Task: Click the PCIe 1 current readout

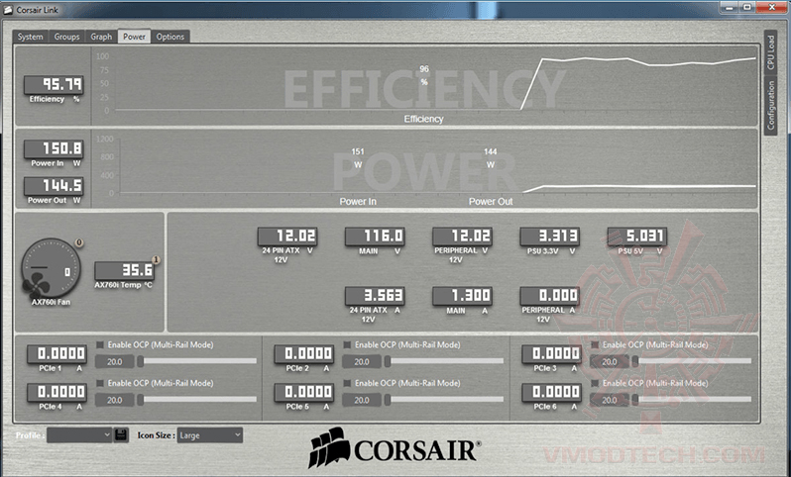Action: click(56, 354)
